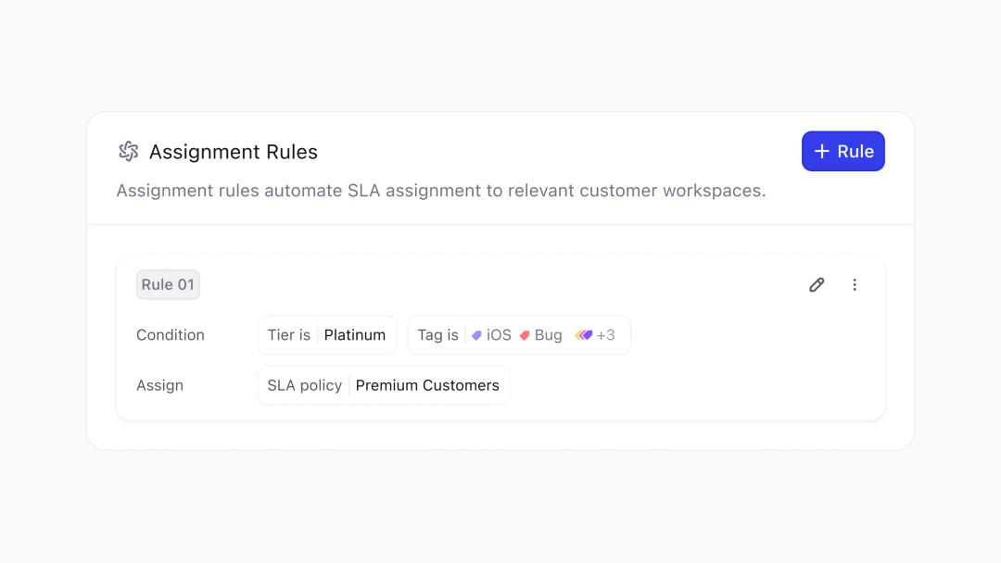Open the Platinum tier value dropdown
The width and height of the screenshot is (1001, 563).
point(355,335)
